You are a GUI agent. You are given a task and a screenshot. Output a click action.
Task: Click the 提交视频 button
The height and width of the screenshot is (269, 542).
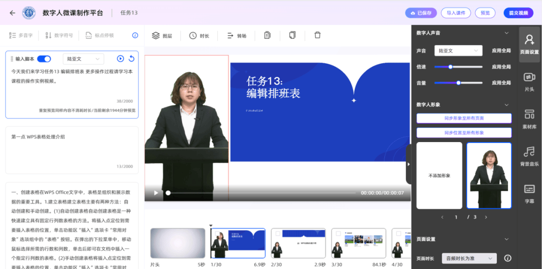coord(518,13)
